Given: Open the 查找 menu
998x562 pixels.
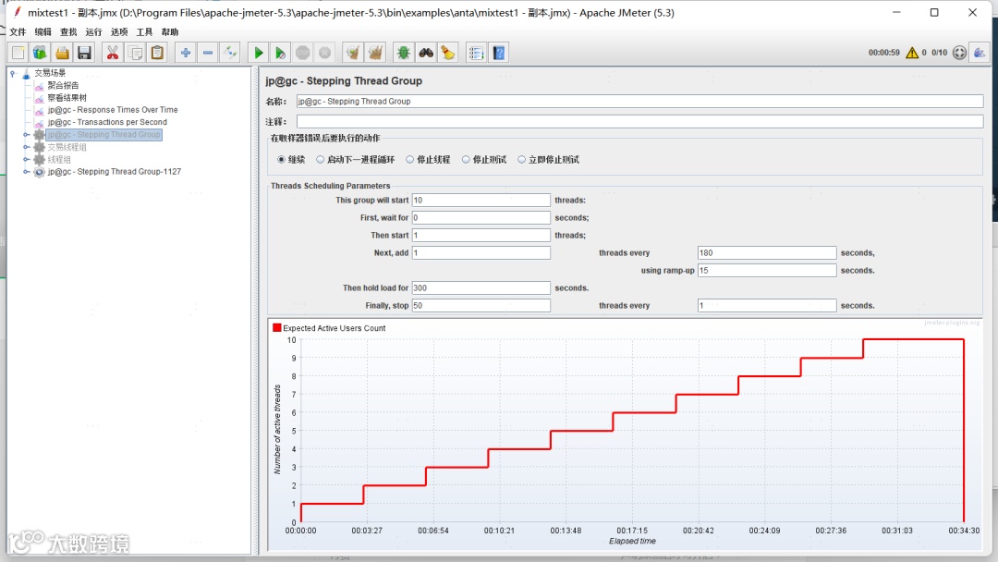Looking at the screenshot, I should point(68,31).
